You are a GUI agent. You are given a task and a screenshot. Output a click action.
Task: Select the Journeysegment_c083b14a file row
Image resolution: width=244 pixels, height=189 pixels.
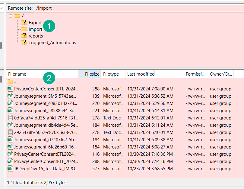(46, 103)
